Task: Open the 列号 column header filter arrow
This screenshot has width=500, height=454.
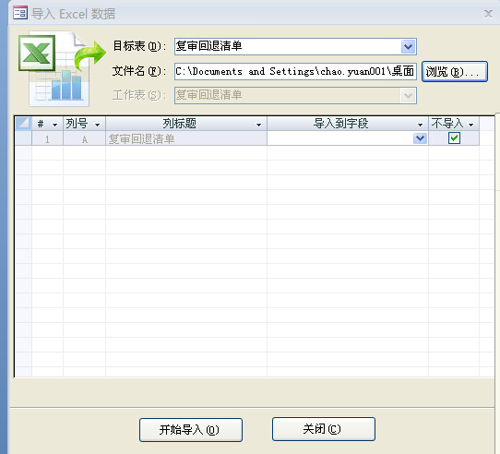Action: point(97,125)
